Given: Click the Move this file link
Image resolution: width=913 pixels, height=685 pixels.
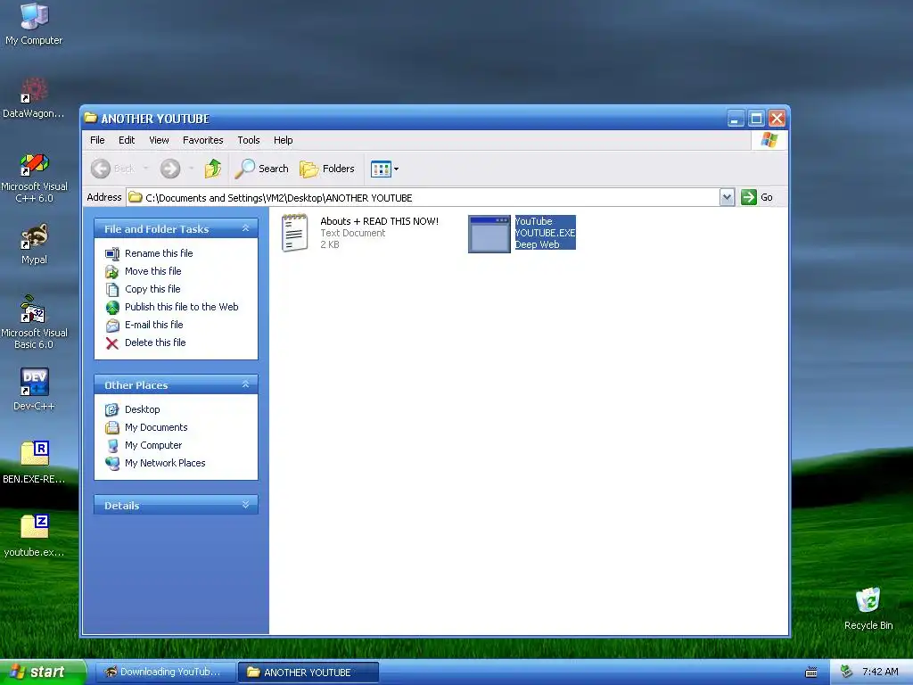Looking at the screenshot, I should point(153,271).
